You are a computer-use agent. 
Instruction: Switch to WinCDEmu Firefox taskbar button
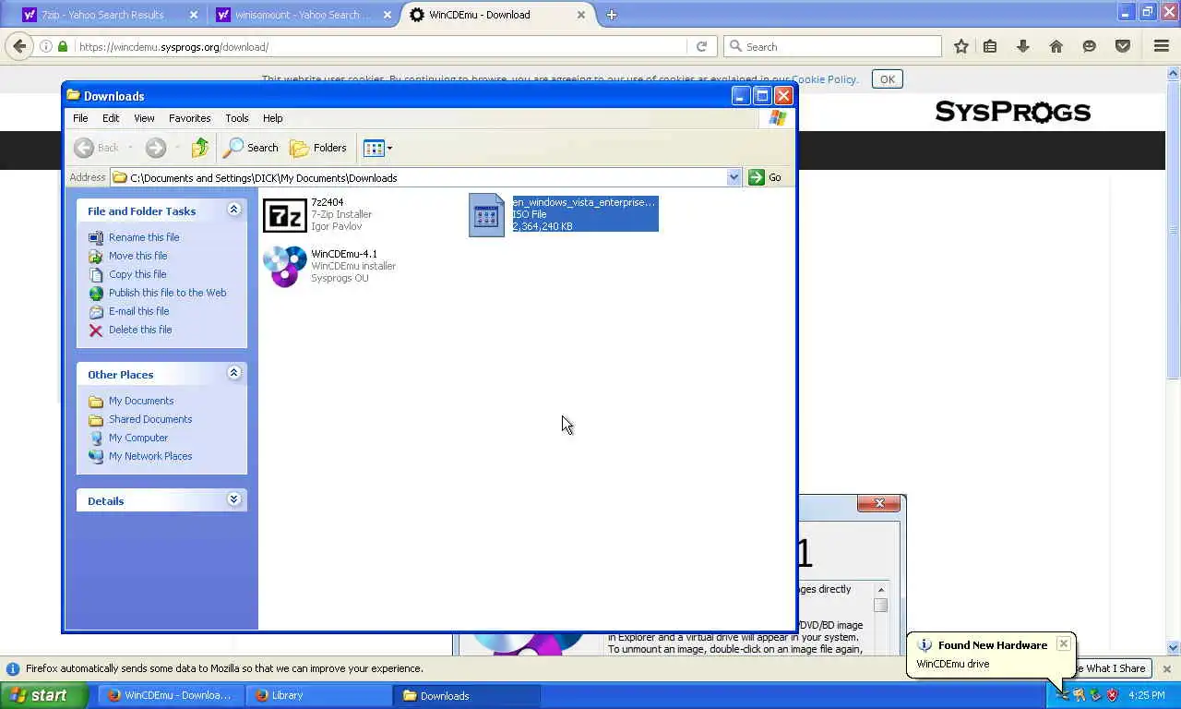pyautogui.click(x=171, y=695)
